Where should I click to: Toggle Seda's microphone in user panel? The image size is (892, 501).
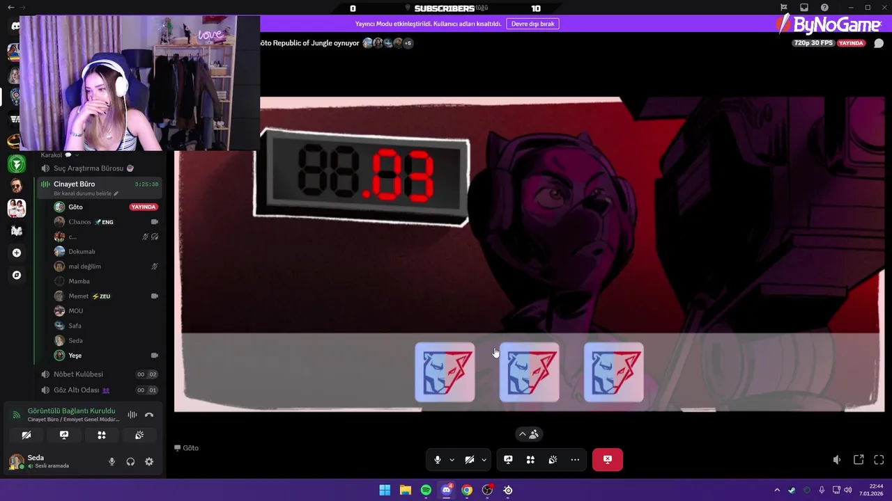pos(111,461)
